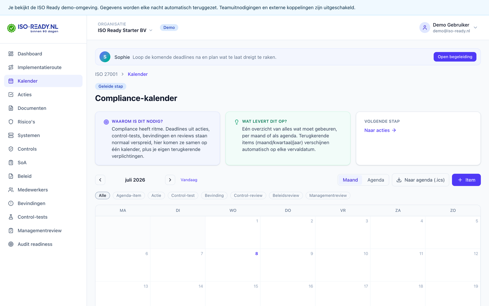The image size is (489, 306).
Task: Click Naar agenda (.ics) export button
Action: (421, 180)
